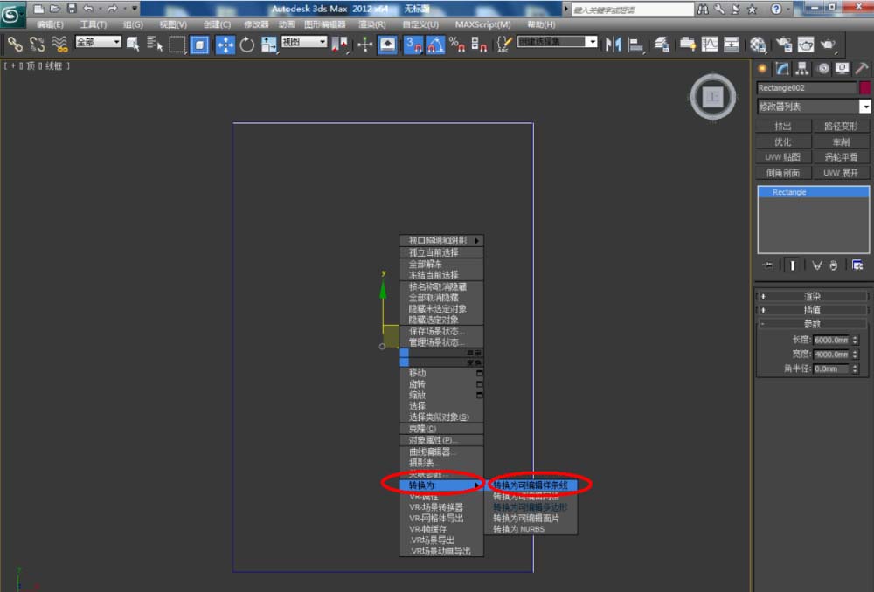This screenshot has height=592, width=874.
Task: Open the Create panel sun icon
Action: tap(763, 68)
